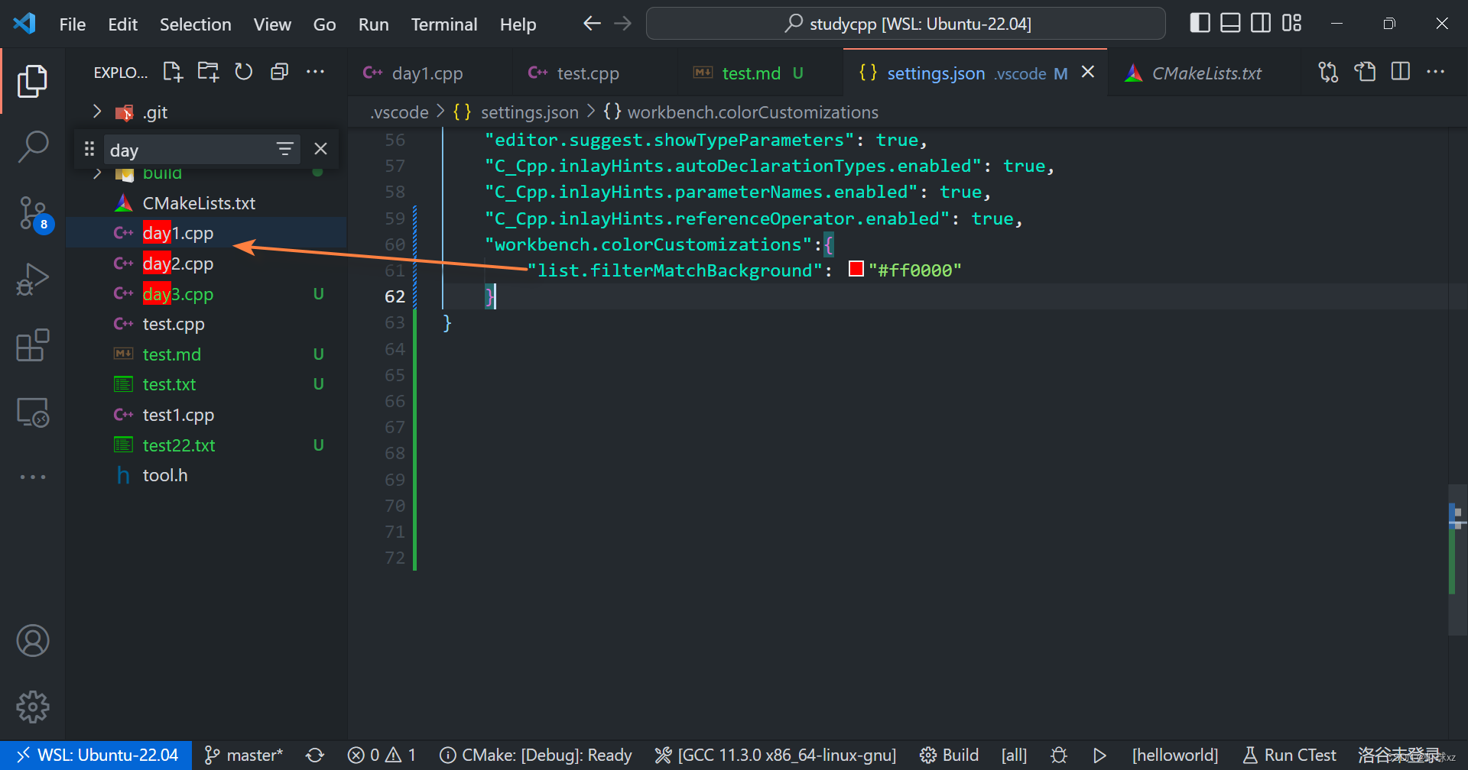Switch to day1.cpp editor tab

coord(427,73)
